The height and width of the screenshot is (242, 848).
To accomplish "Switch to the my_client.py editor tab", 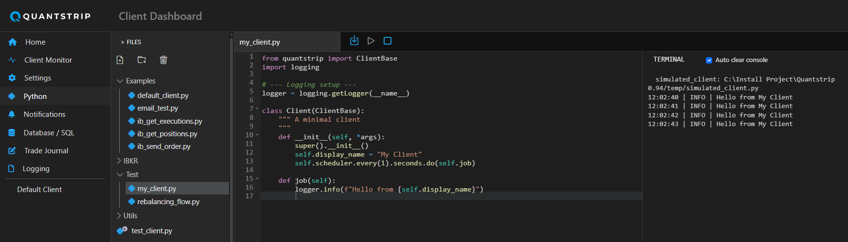I will (x=287, y=42).
